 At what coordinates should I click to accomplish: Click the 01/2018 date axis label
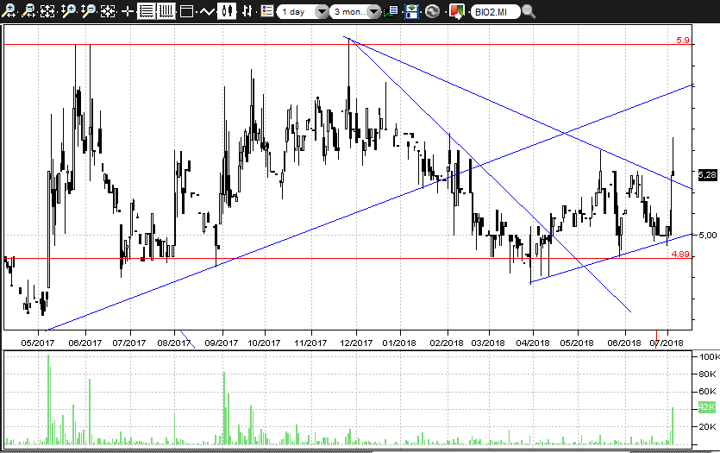click(399, 343)
